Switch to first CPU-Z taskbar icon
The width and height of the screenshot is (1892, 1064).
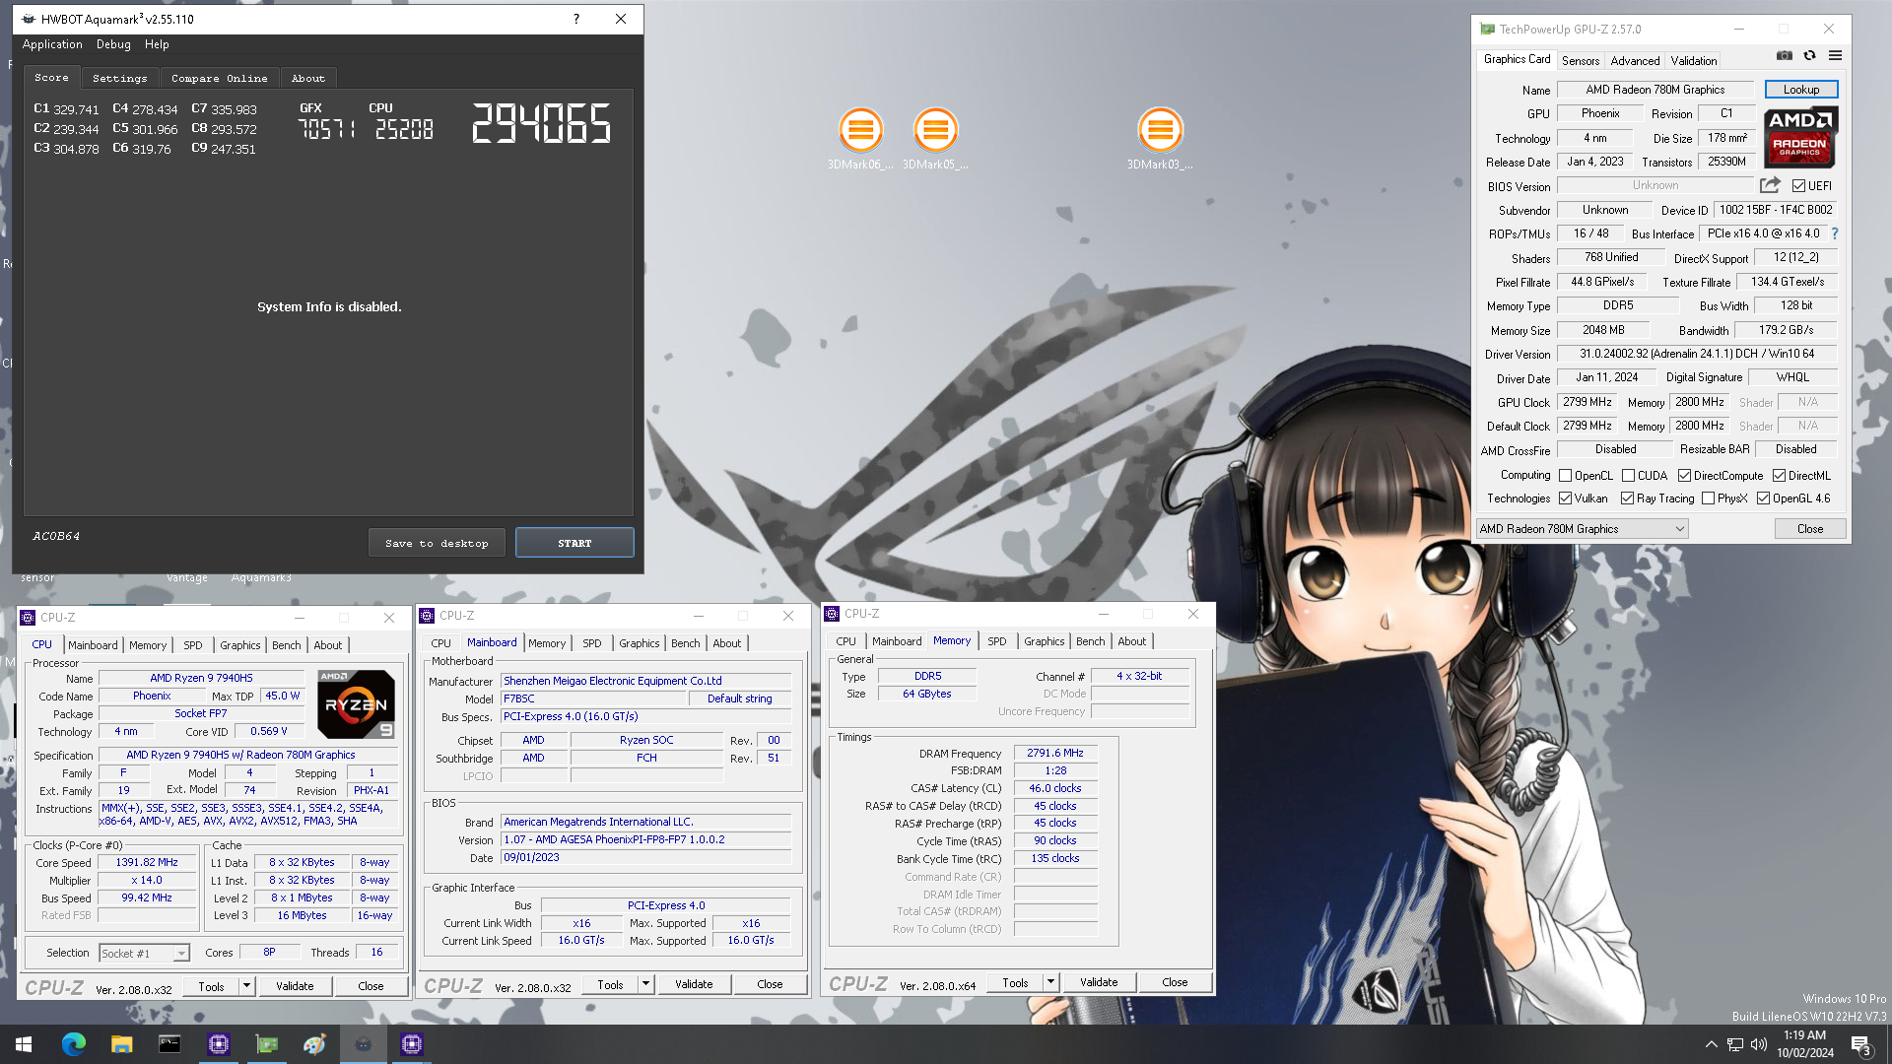coord(218,1044)
